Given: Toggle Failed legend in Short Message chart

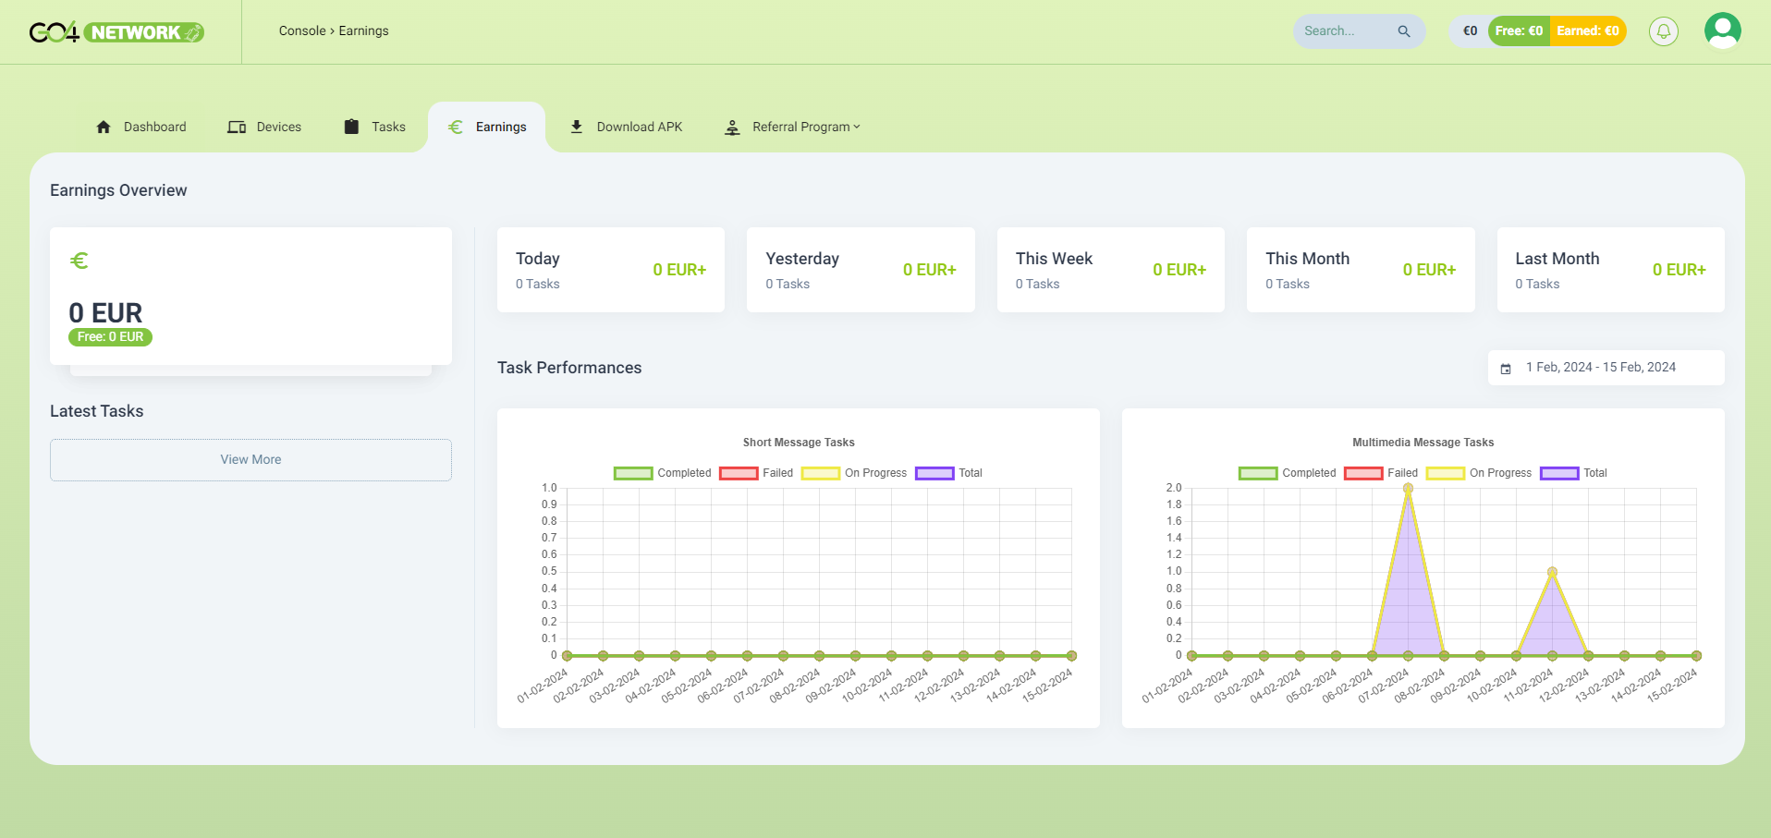Looking at the screenshot, I should [756, 473].
